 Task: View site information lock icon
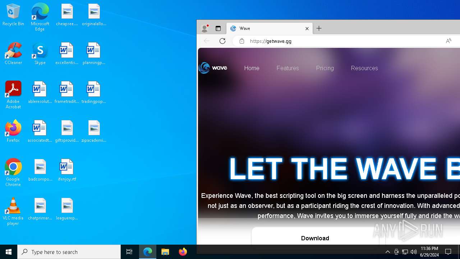242,41
